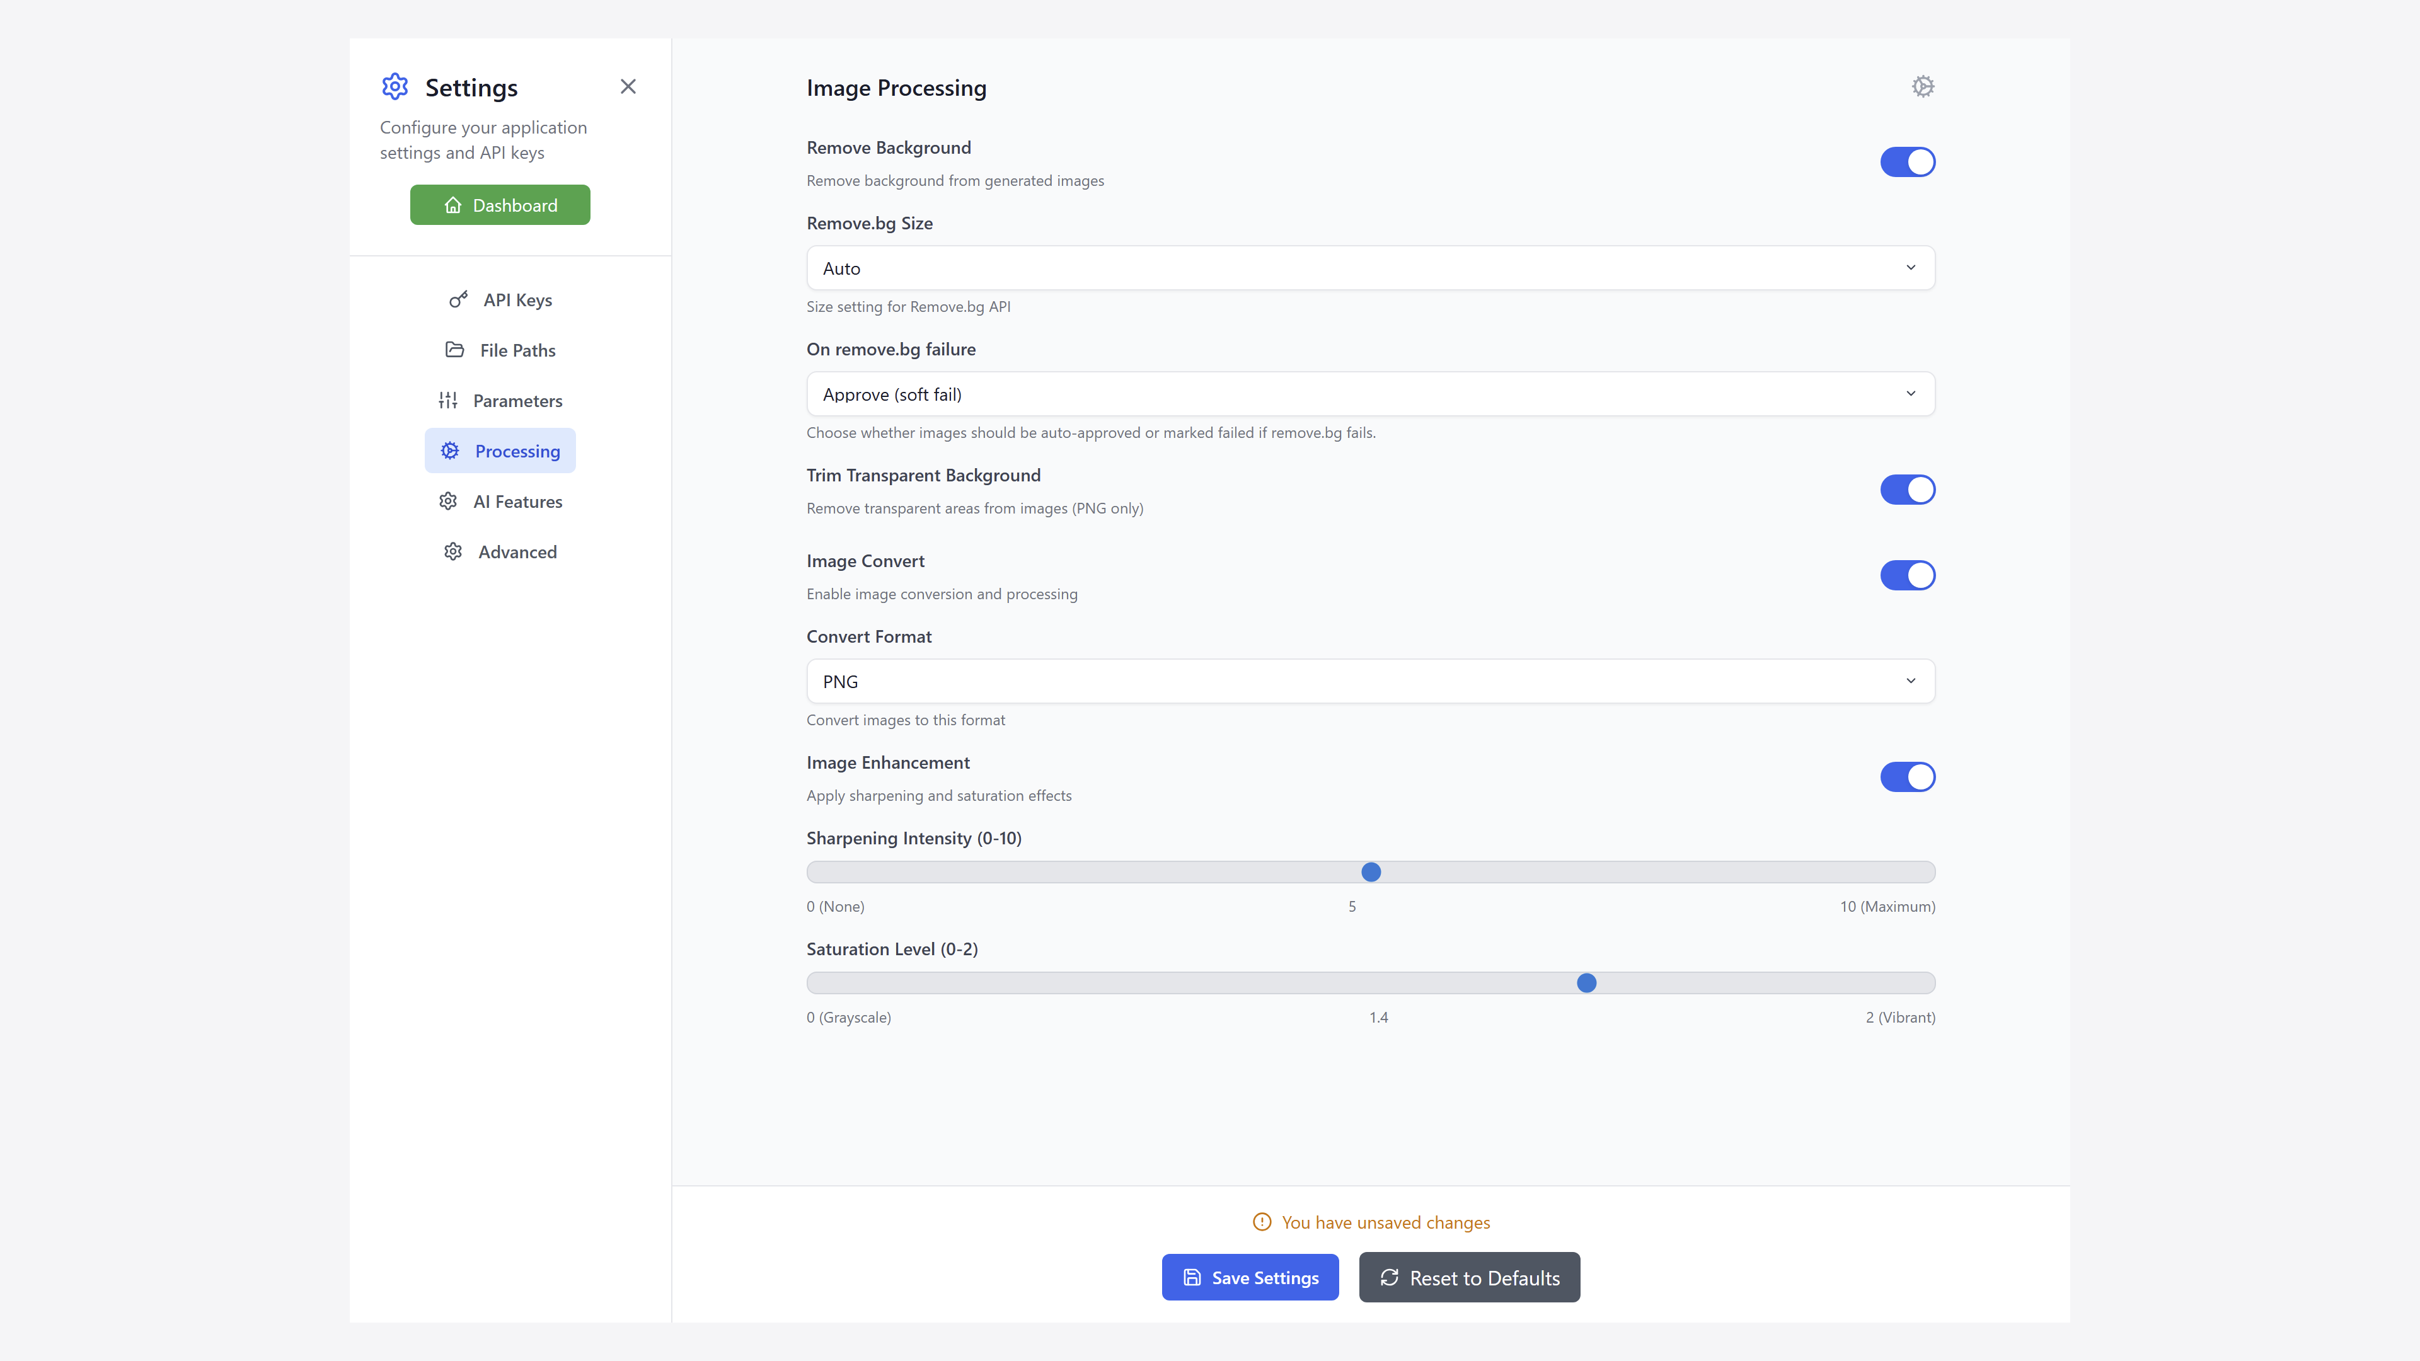This screenshot has width=2420, height=1361.
Task: Close the Settings panel with the X
Action: click(x=628, y=86)
